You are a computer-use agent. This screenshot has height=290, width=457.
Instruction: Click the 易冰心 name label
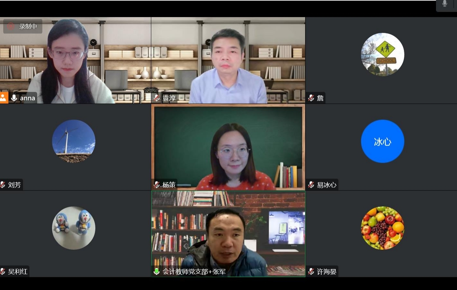point(326,185)
